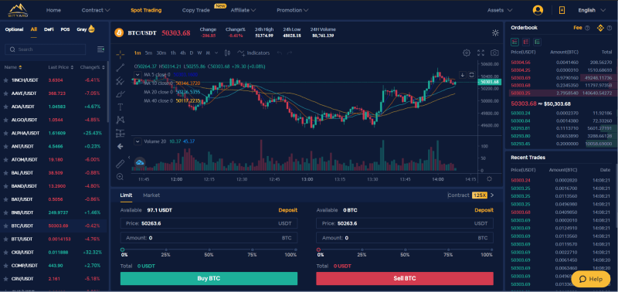618x292 pixels.
Task: Show buy orders only in orderbook
Action: coord(537,42)
